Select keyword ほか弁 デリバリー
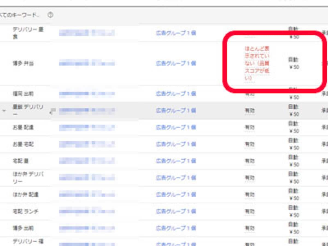Image resolution: width=328 pixels, height=246 pixels. click(x=28, y=178)
